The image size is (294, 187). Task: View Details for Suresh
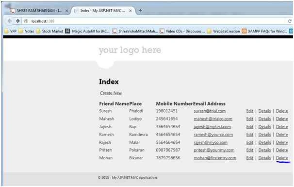[264, 111]
